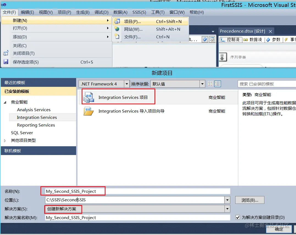Click the close project icon
This screenshot has height=235, width=296.
click(6, 53)
